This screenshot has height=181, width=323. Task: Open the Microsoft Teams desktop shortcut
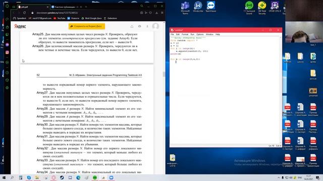point(185,8)
